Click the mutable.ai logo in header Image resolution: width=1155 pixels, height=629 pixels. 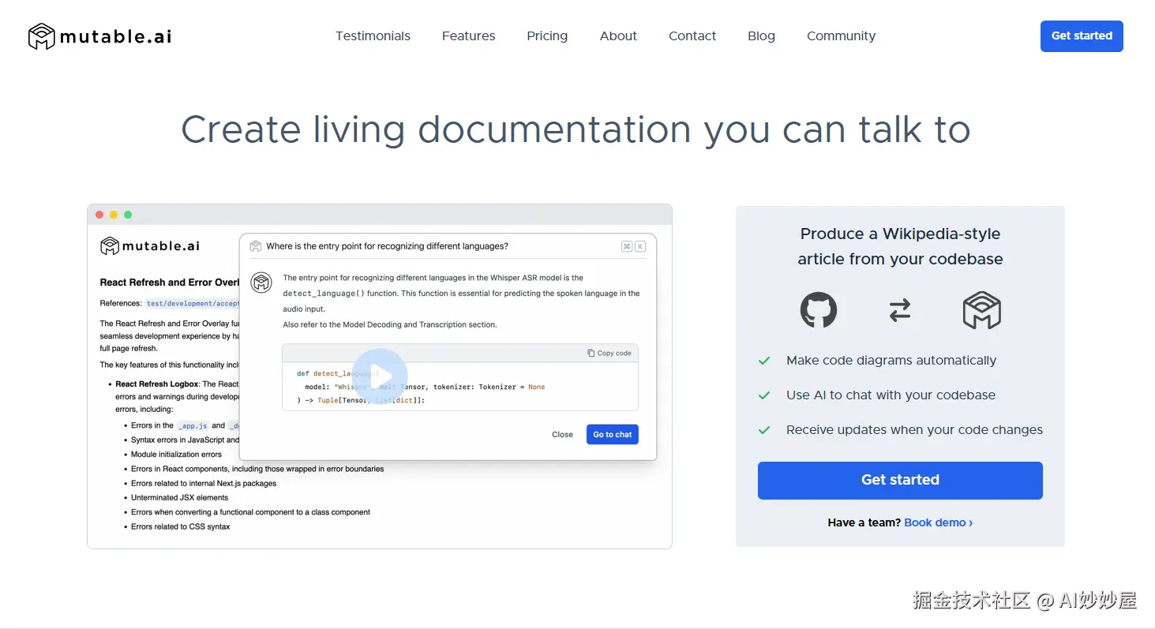click(99, 36)
